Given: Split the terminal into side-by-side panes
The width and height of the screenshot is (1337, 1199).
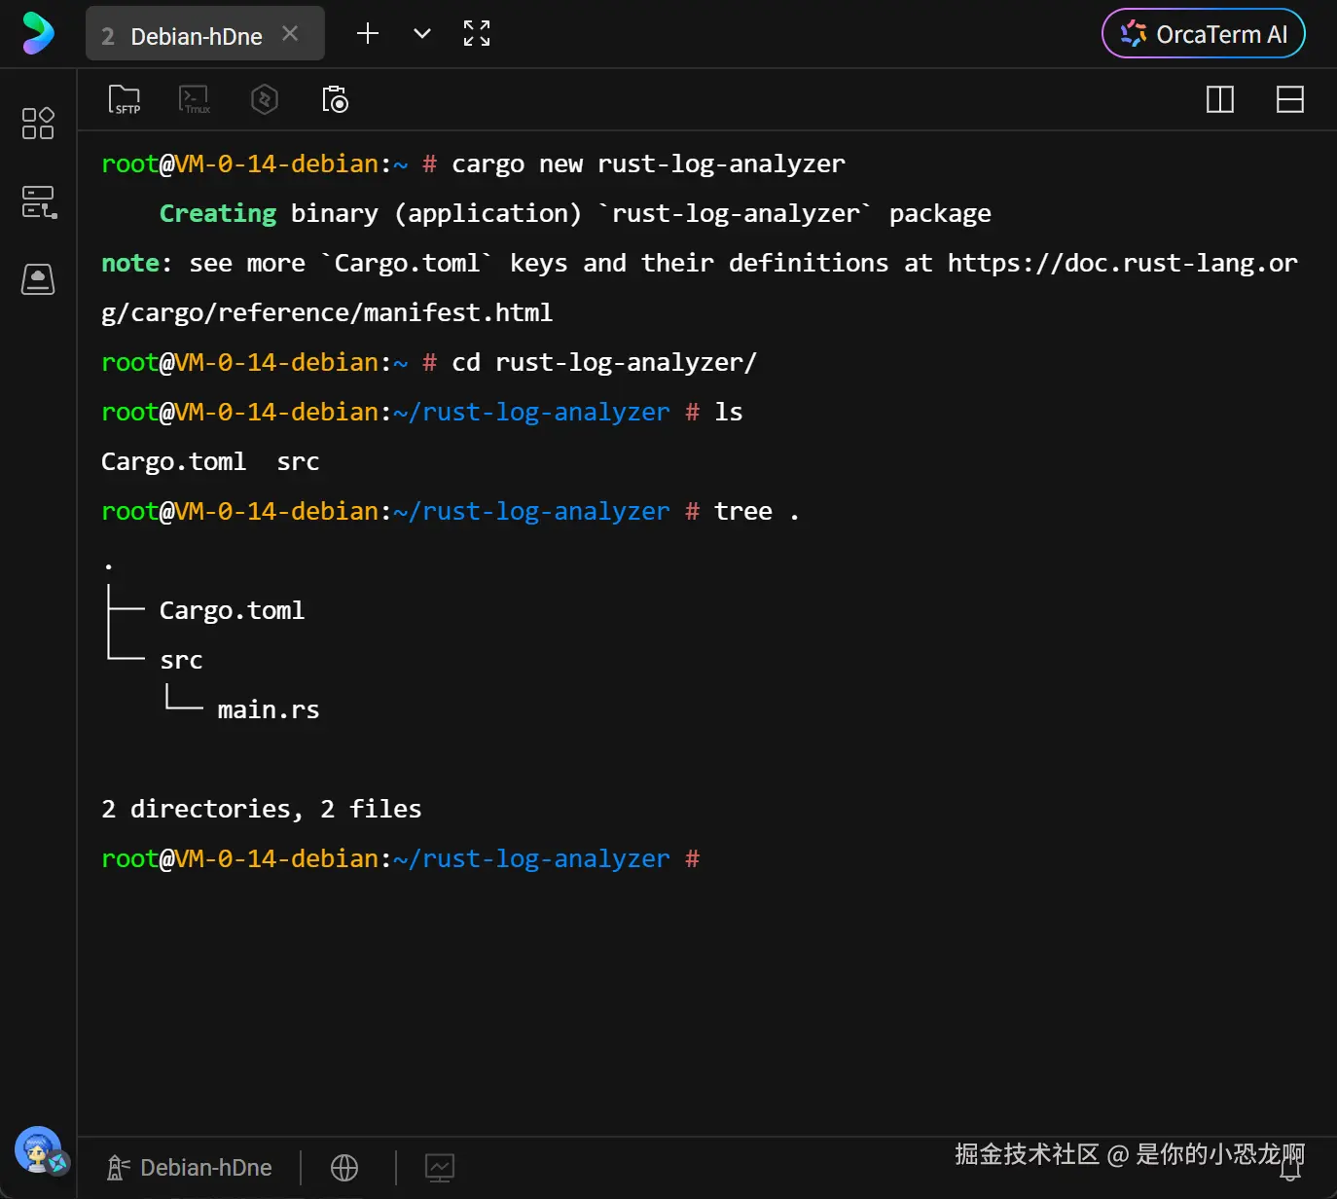Looking at the screenshot, I should [1219, 99].
